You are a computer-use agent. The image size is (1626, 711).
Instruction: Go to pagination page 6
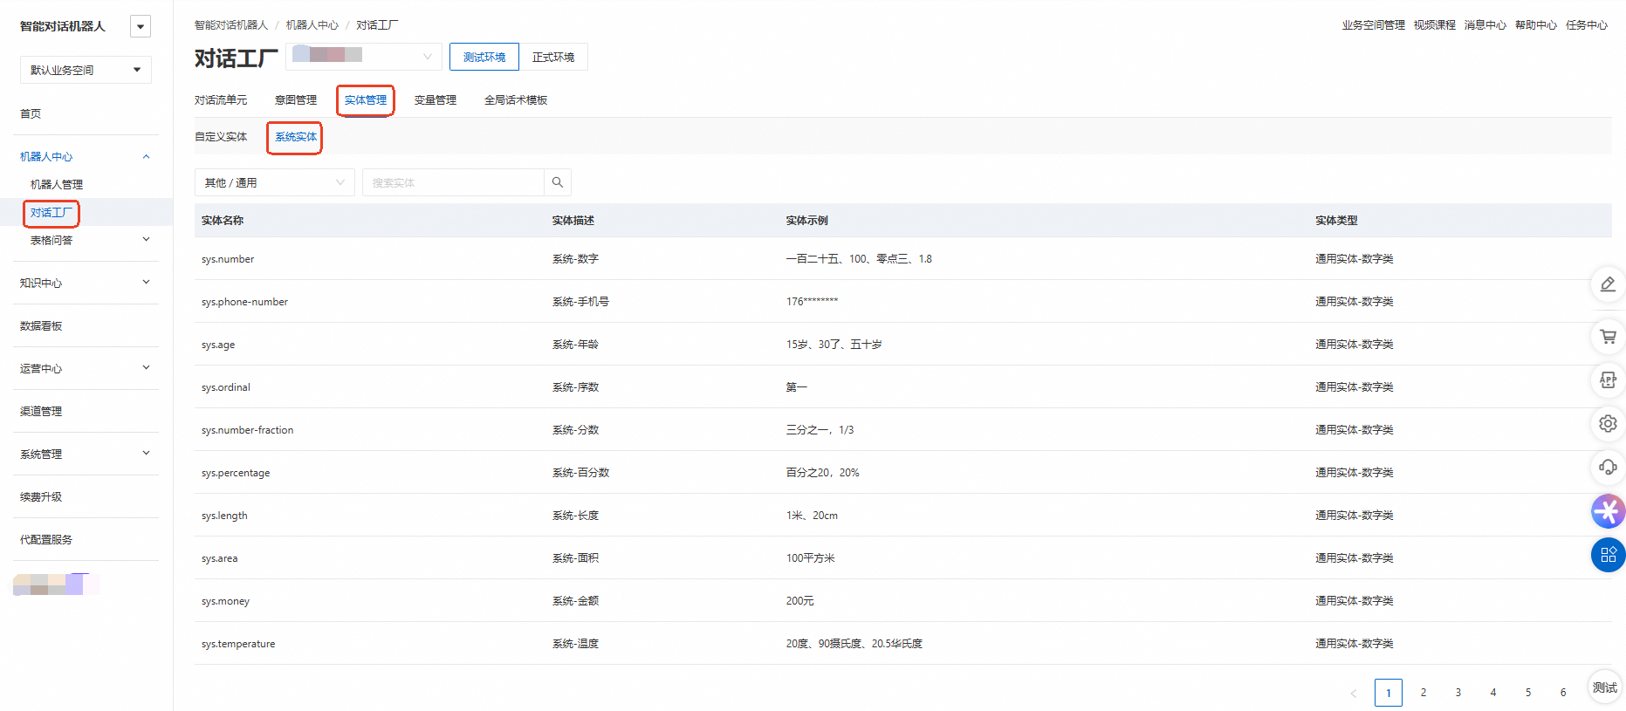(x=1563, y=693)
